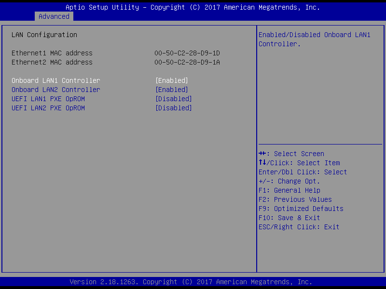Image resolution: width=386 pixels, height=289 pixels.
Task: Click the F1: General Help hint
Action: [x=289, y=190]
